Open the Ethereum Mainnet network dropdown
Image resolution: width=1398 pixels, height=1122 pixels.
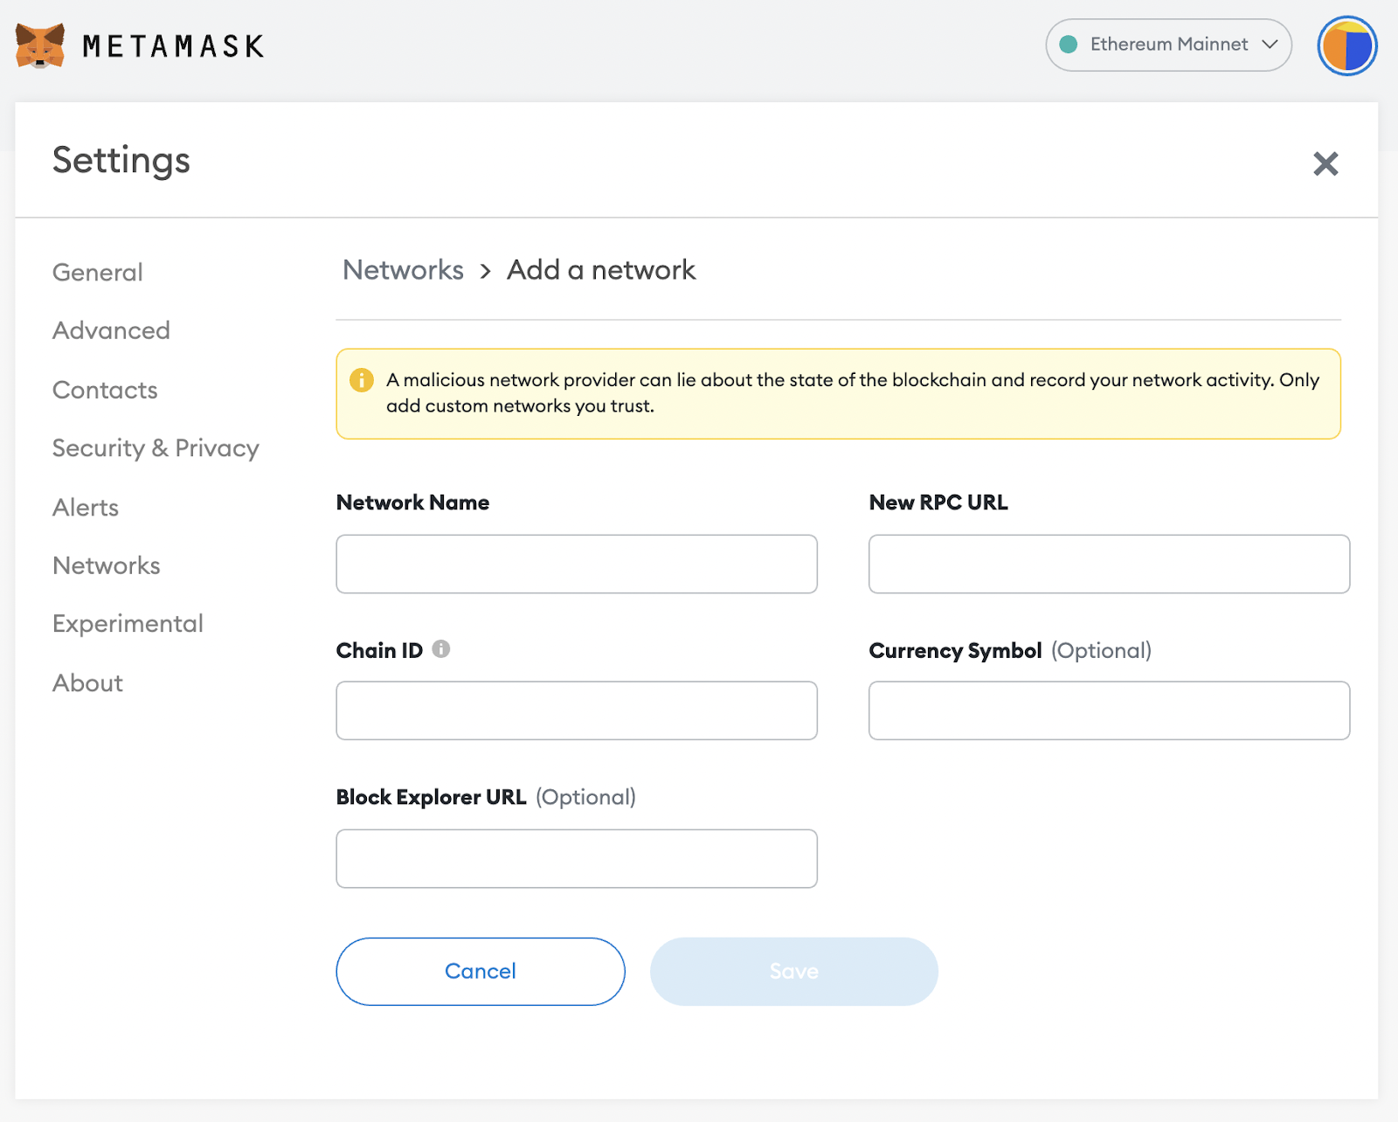tap(1168, 45)
